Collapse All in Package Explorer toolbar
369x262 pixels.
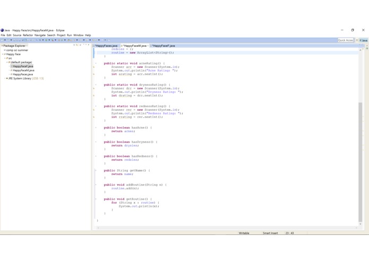pos(74,45)
